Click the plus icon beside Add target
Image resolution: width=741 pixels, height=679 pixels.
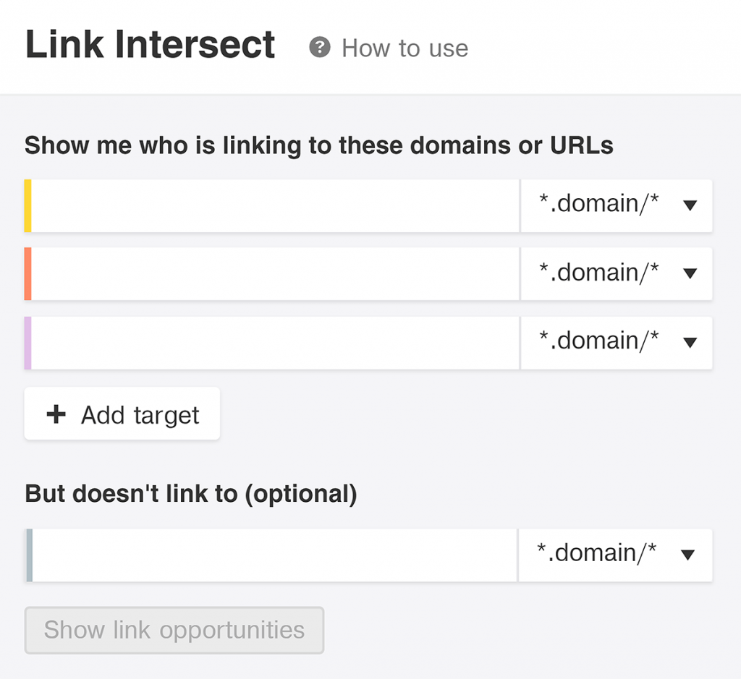[x=56, y=414]
